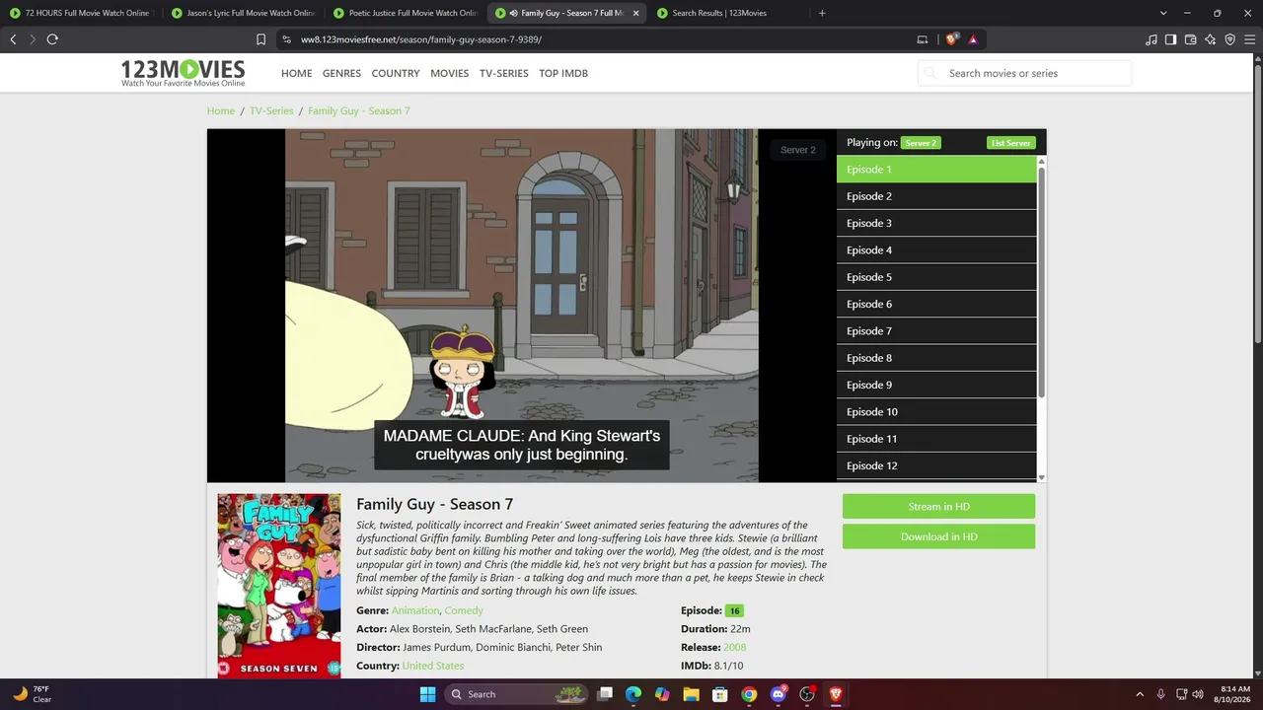
Task: Click the green Server 2 badge
Action: click(x=921, y=143)
